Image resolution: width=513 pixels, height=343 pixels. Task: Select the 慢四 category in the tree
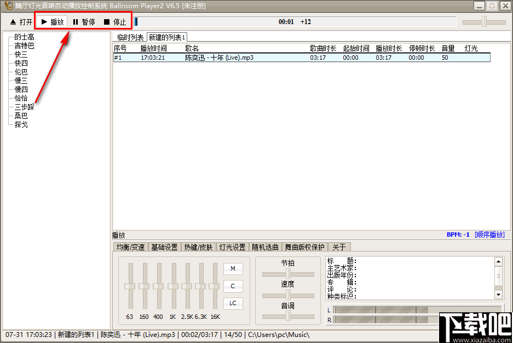21,89
